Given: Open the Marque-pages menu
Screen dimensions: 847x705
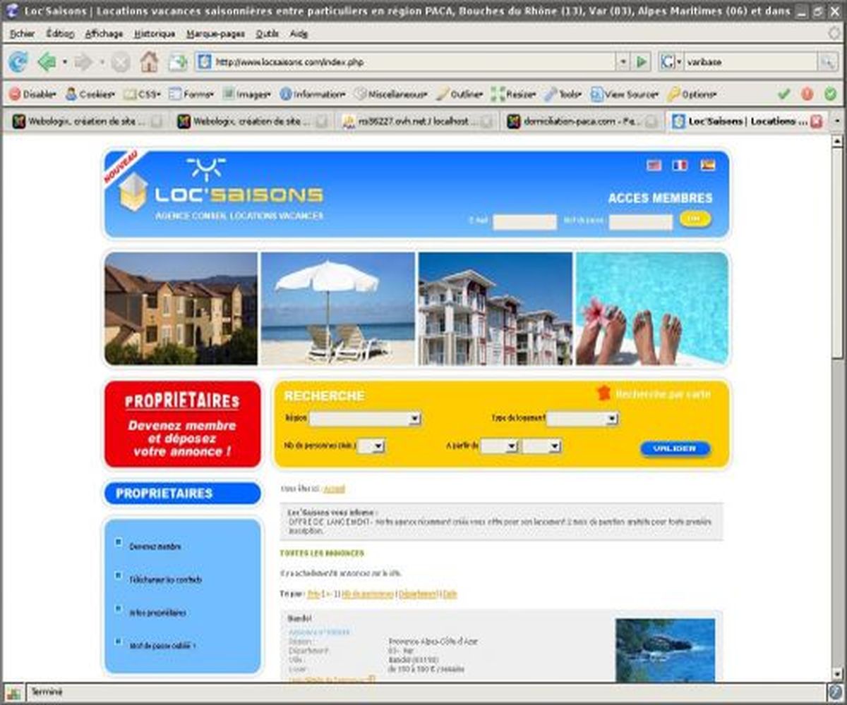Looking at the screenshot, I should click(215, 34).
